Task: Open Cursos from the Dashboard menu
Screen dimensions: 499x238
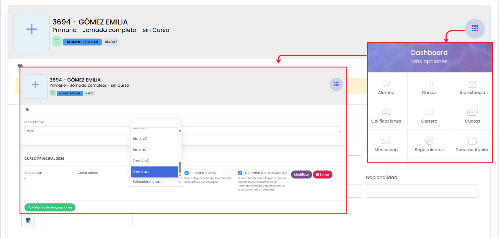Action: click(x=429, y=87)
